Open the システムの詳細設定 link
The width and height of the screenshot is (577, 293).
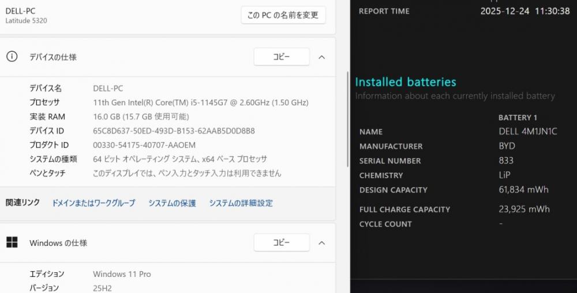[x=241, y=203]
